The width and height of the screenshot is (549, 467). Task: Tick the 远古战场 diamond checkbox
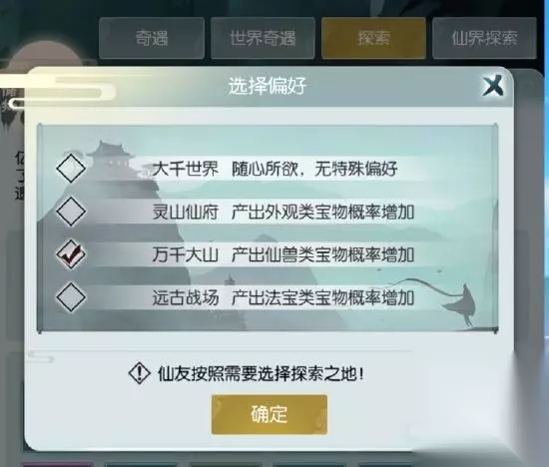pyautogui.click(x=71, y=297)
